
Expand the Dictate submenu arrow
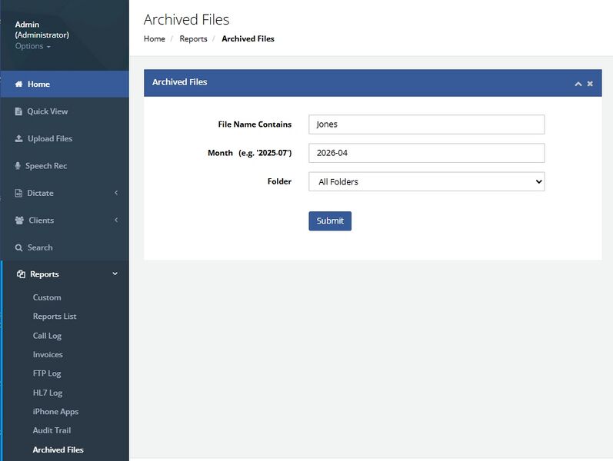pyautogui.click(x=116, y=193)
